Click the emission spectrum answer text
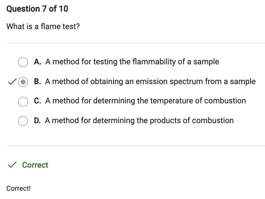Viewport: 265px width, 199px height. (x=150, y=82)
